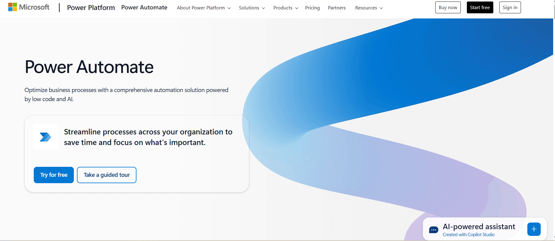Click the Sign in button
Viewport: 555px width, 241px height.
coord(510,8)
